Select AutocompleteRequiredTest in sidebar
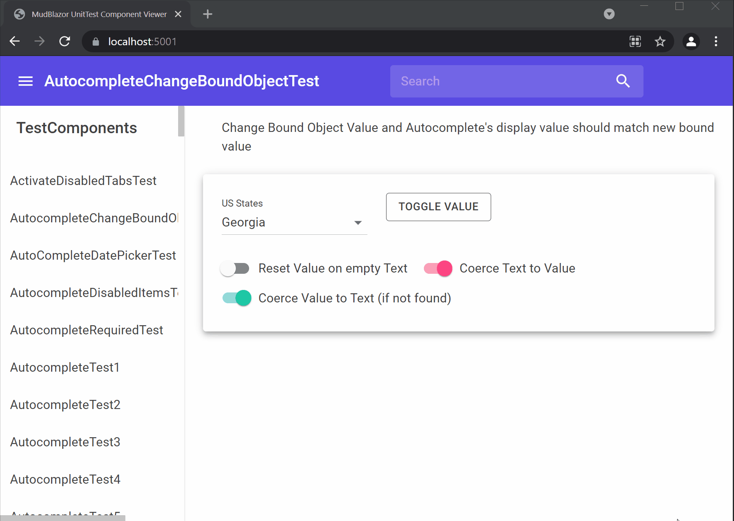734x521 pixels. (87, 330)
